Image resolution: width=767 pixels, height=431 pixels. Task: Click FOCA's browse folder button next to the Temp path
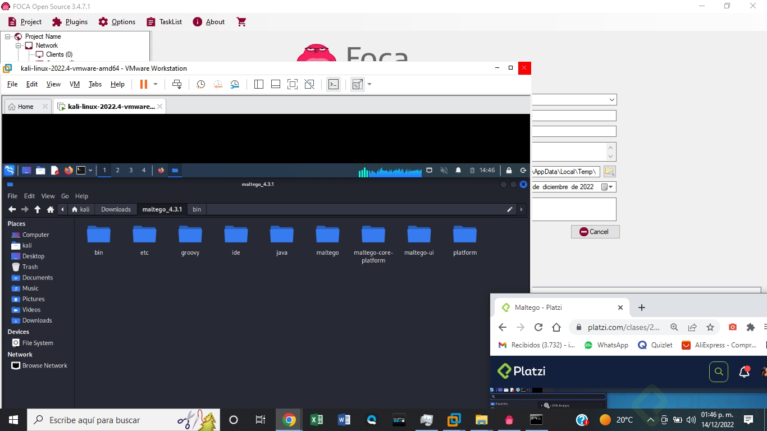pos(609,172)
